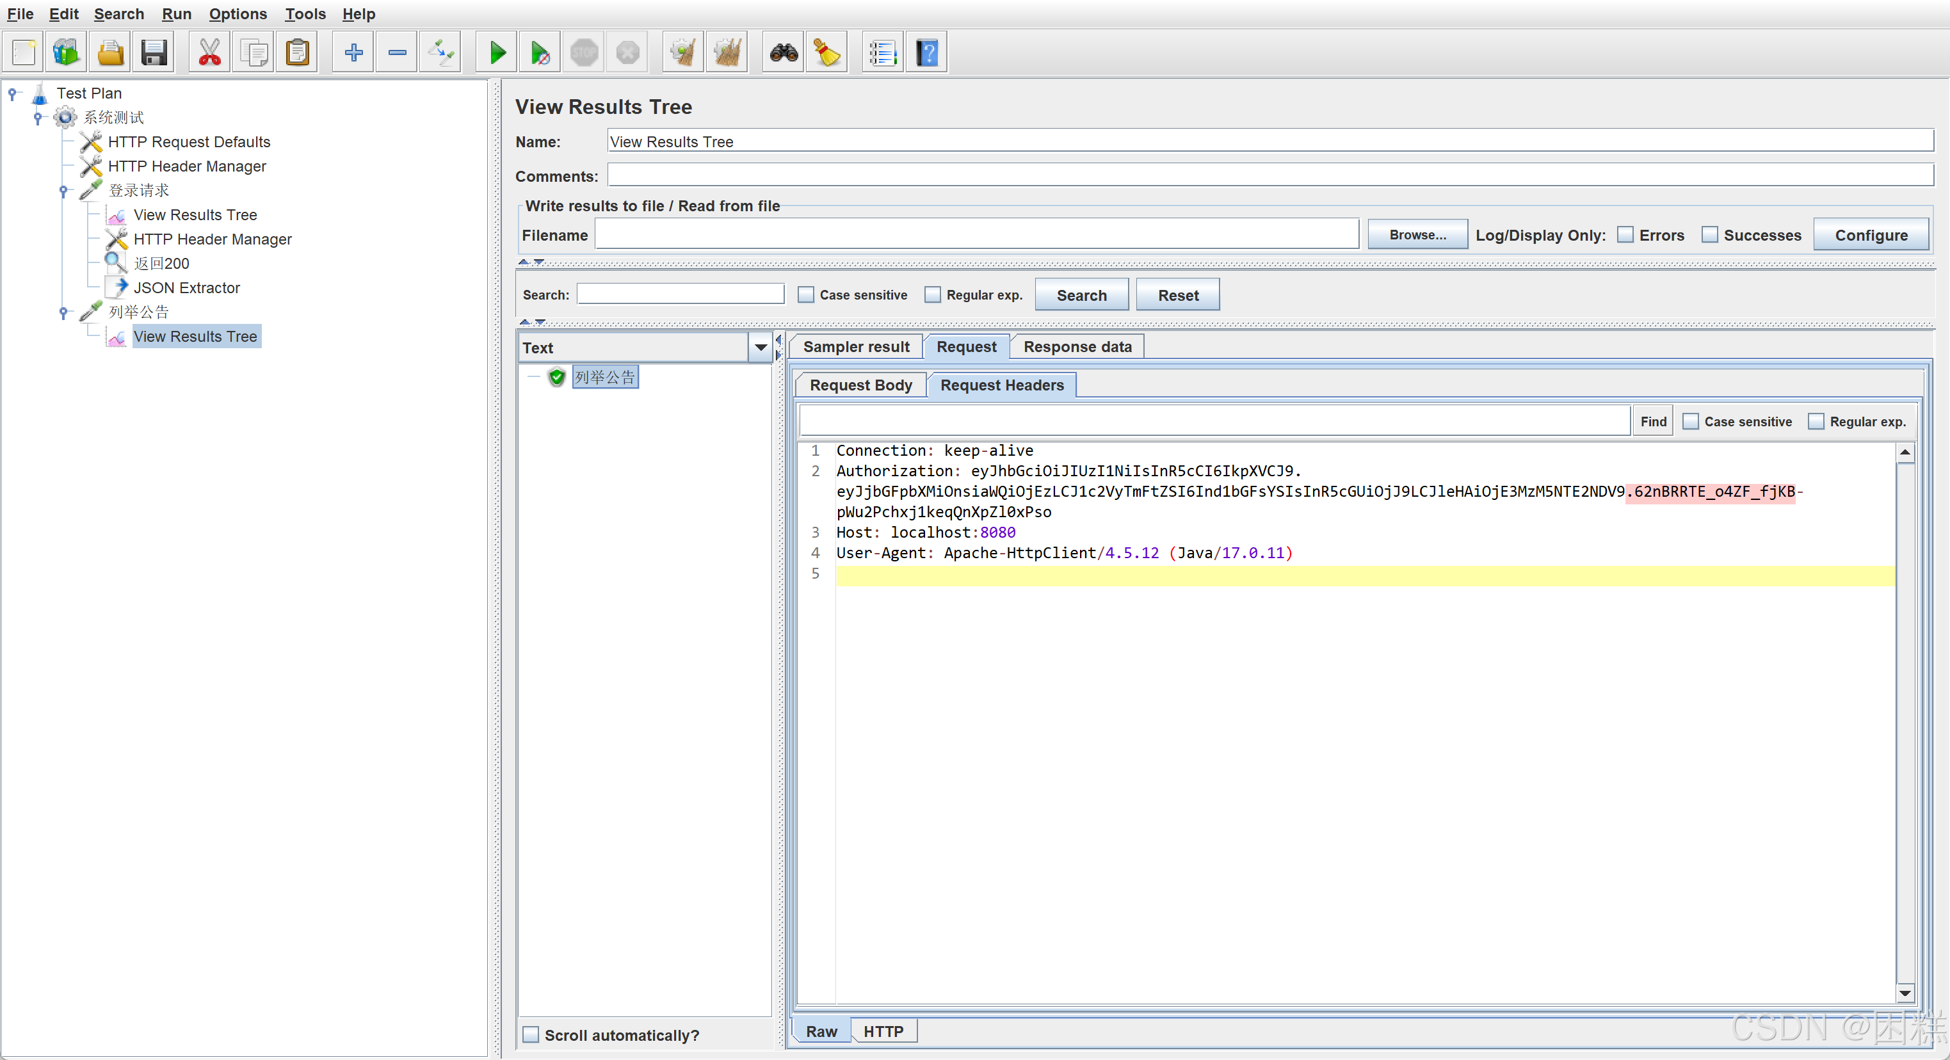Click the scrollbar down arrow in headers pane
The image size is (1950, 1060).
click(x=1905, y=993)
